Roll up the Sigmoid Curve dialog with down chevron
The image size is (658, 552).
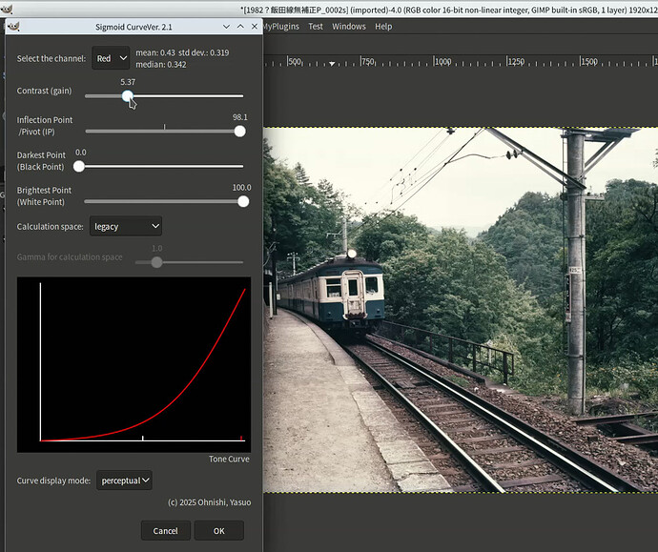(x=226, y=27)
